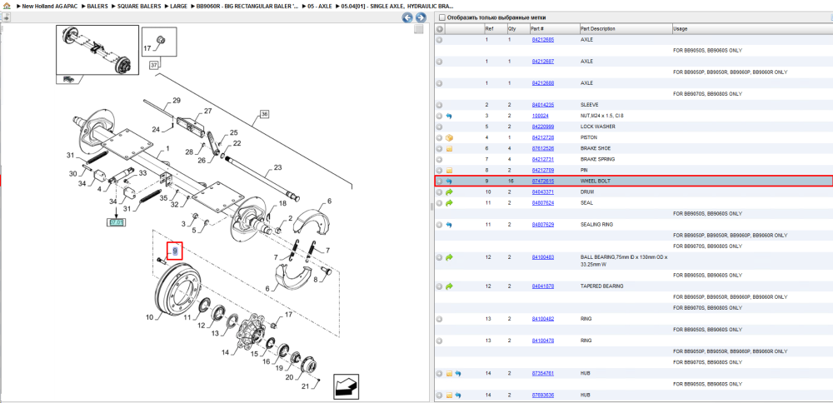Open part number 84041878 link
This screenshot has width=833, height=403.
pos(543,286)
